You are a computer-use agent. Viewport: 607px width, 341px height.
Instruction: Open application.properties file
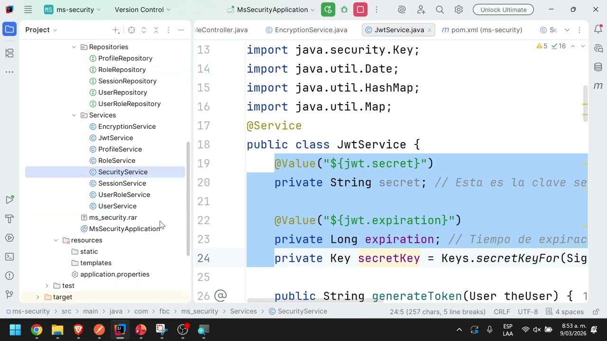tap(114, 274)
